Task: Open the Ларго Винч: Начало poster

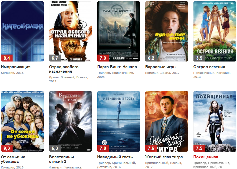Action: [x=119, y=32]
